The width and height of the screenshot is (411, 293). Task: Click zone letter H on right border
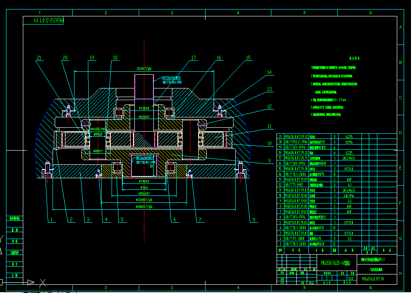click(x=401, y=273)
